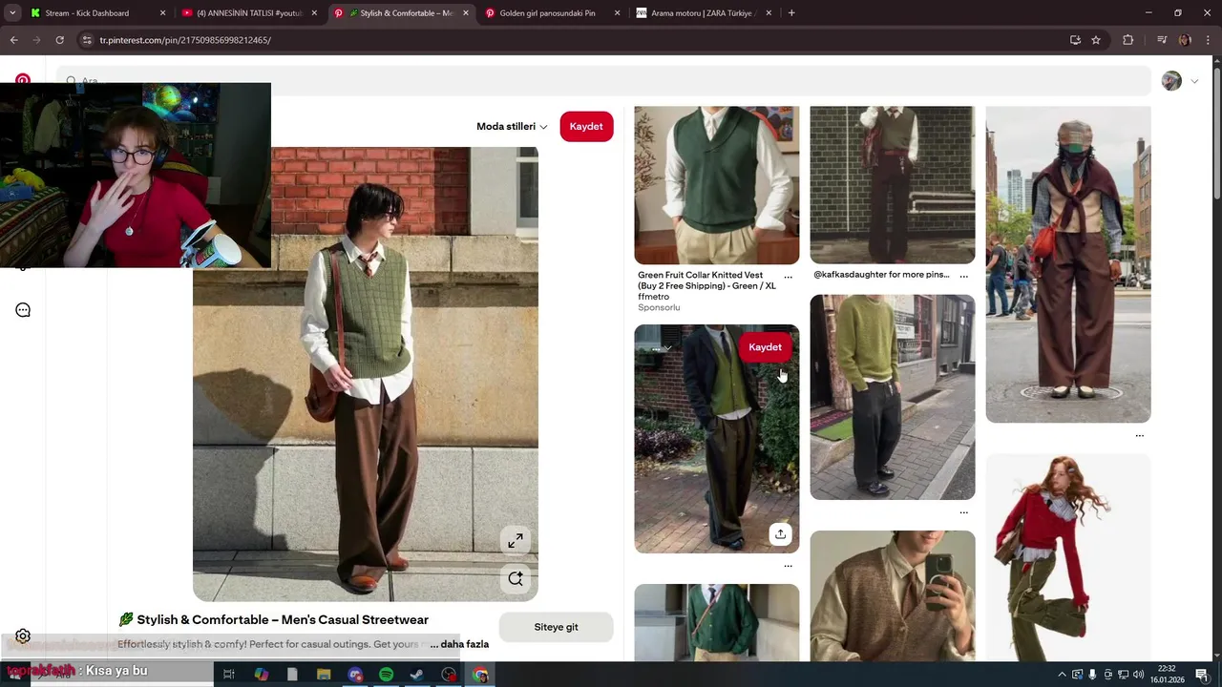1222x687 pixels.
Task: Open File Explorer from the taskbar
Action: click(324, 675)
